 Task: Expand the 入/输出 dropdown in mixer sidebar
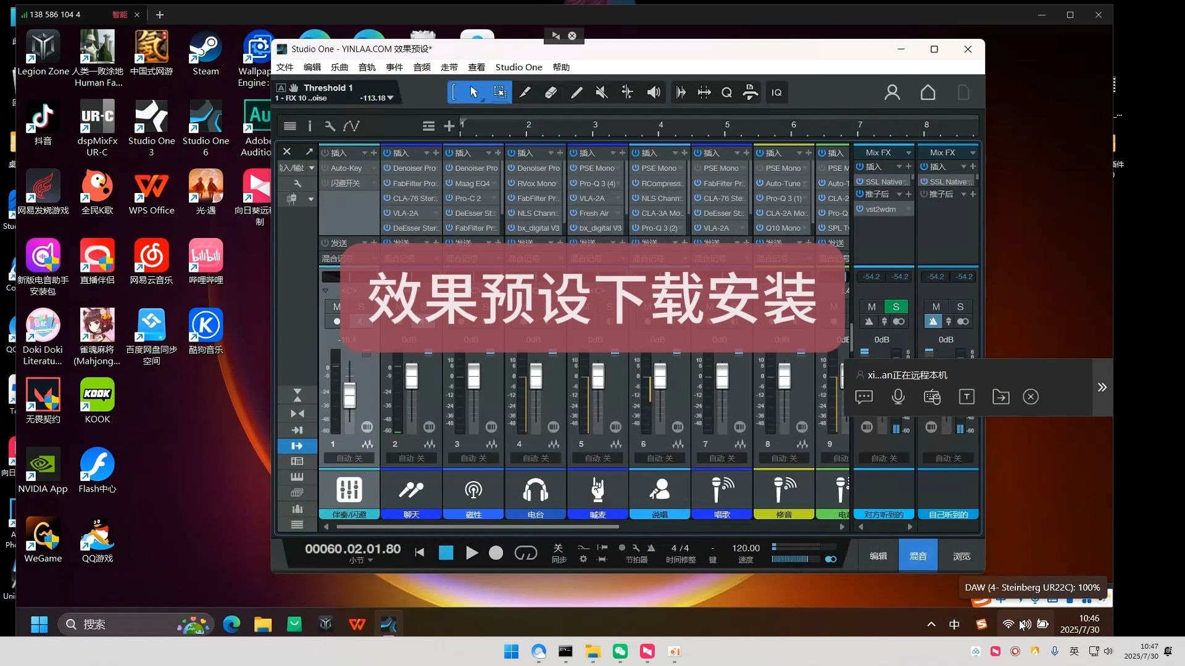pos(312,168)
